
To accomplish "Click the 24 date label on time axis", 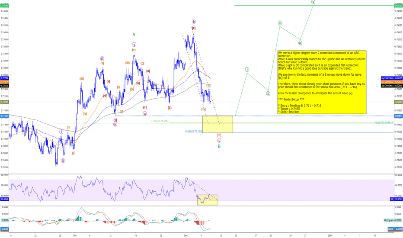I will point(291,235).
